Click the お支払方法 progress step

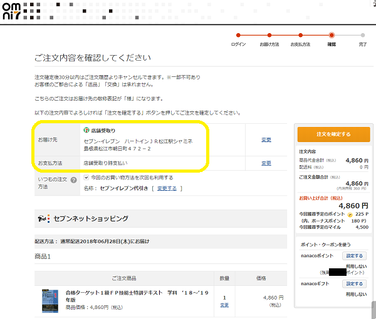click(300, 40)
